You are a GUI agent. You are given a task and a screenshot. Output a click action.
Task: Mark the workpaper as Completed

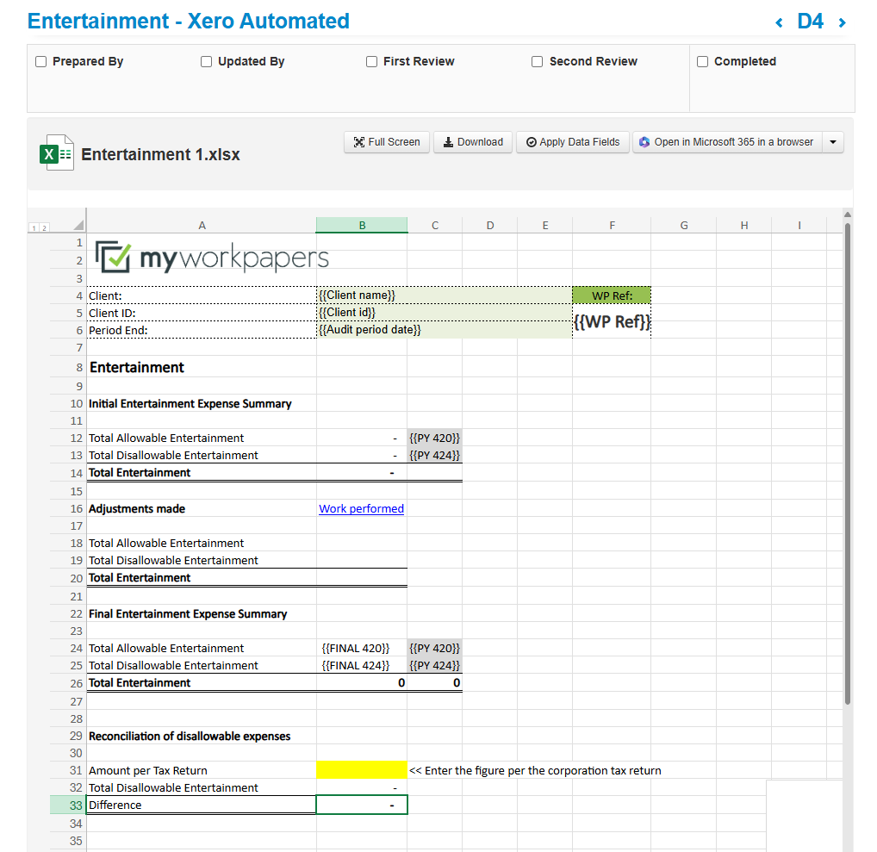702,62
